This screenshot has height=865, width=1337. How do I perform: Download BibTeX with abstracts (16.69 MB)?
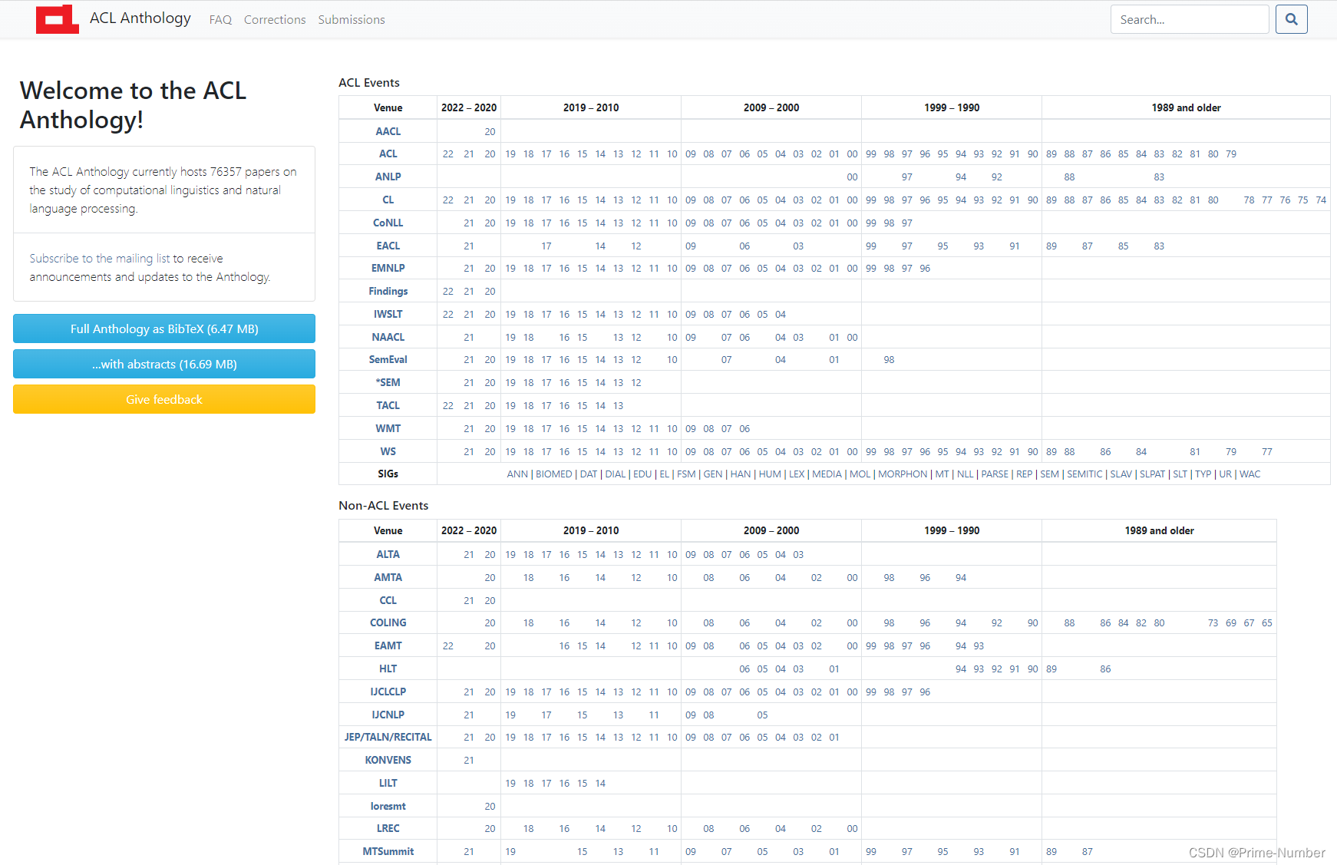tap(164, 364)
